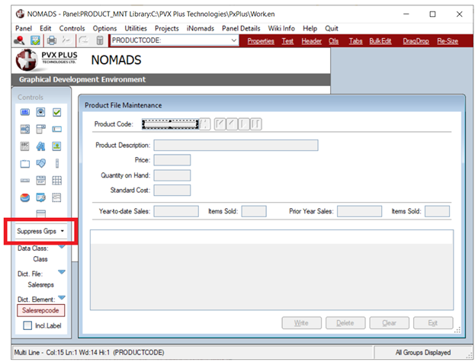Click the Product Description input field
The height and width of the screenshot is (362, 475).
236,146
